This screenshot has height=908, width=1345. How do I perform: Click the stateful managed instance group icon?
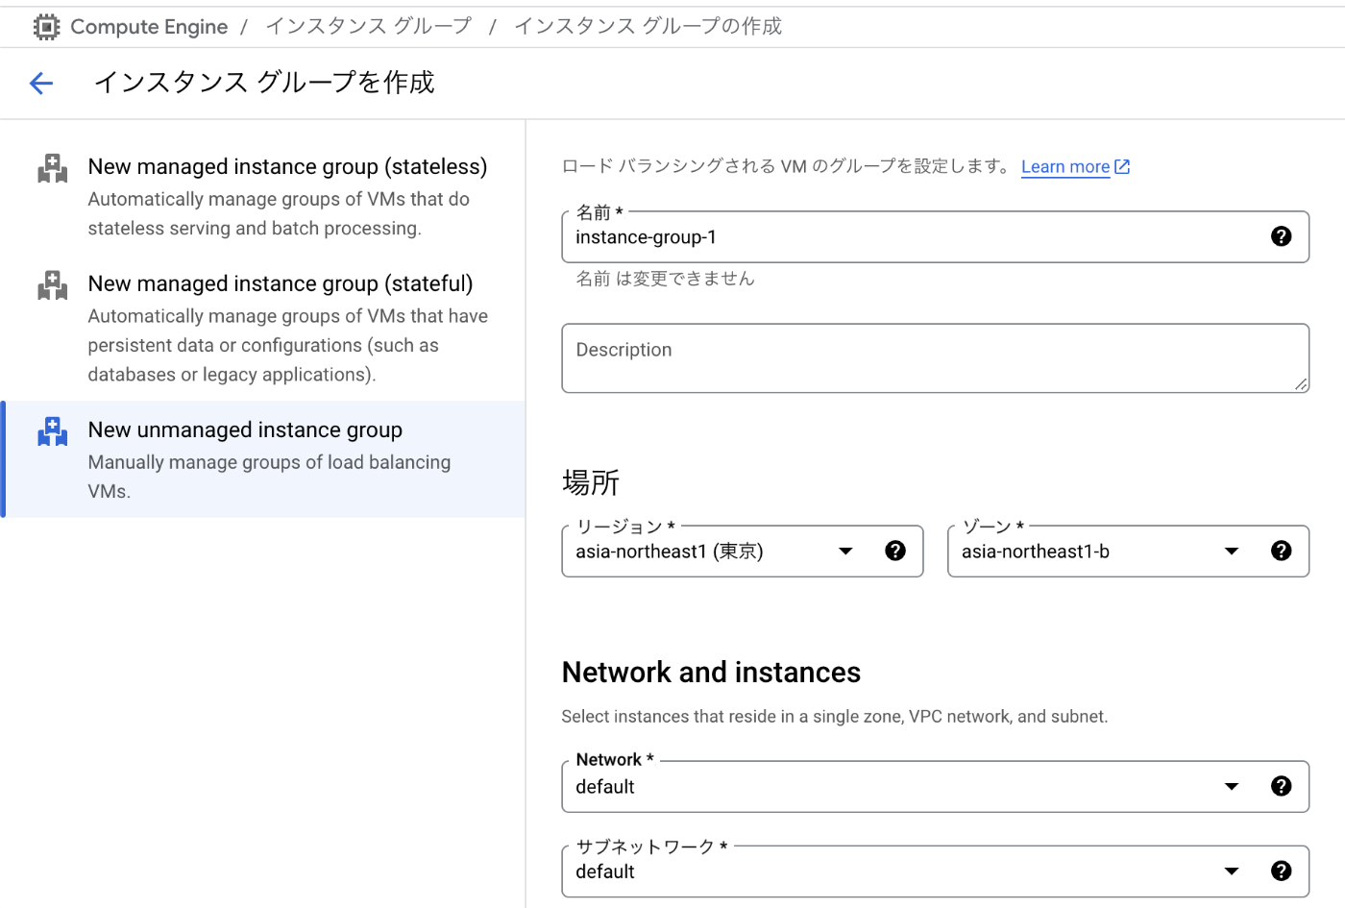(x=53, y=285)
